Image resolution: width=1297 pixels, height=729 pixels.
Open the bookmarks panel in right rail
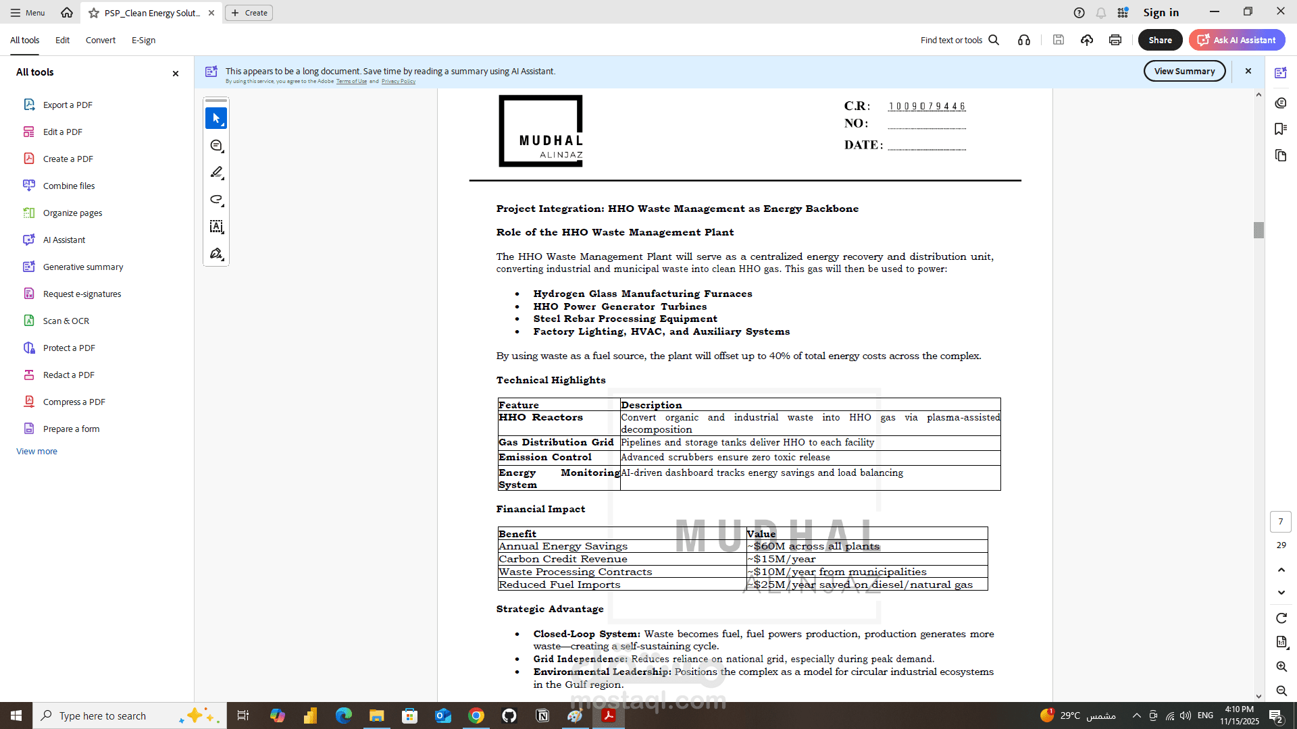[x=1281, y=129]
